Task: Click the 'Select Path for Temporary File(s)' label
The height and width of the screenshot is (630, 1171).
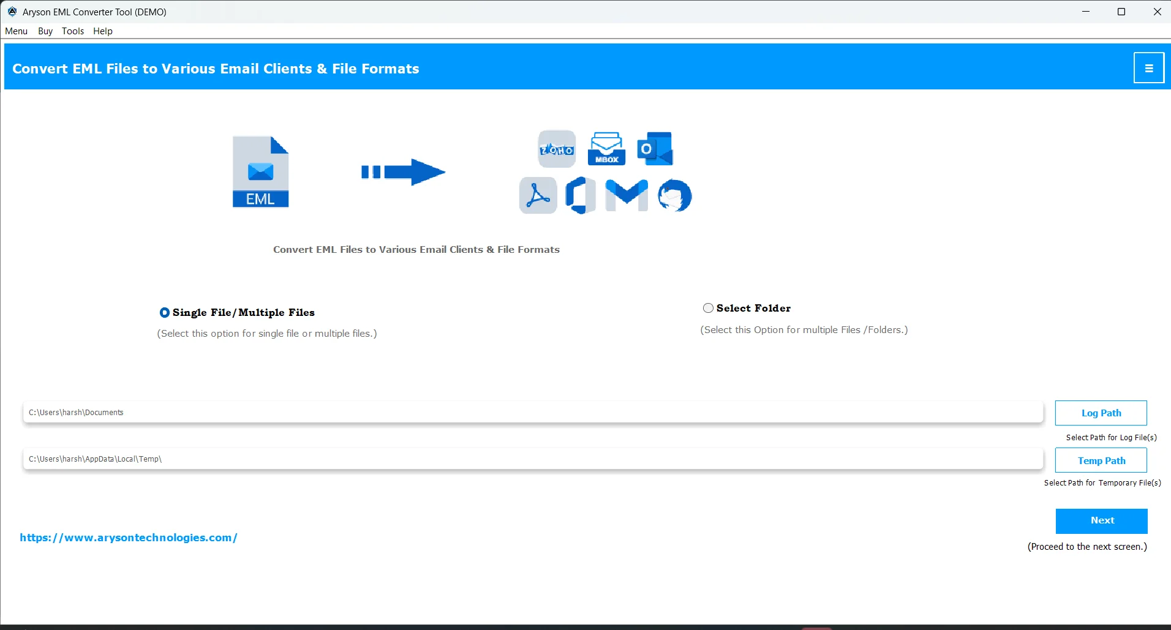Action: pyautogui.click(x=1102, y=482)
